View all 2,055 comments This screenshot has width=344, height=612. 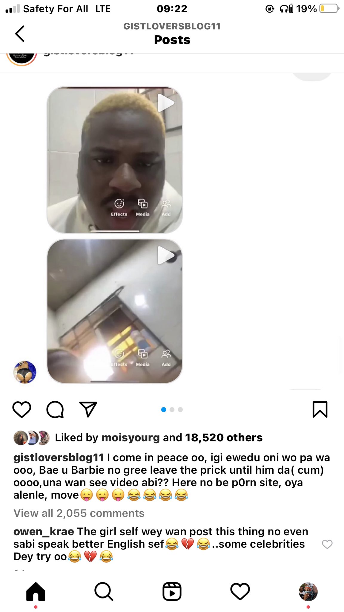point(79,513)
